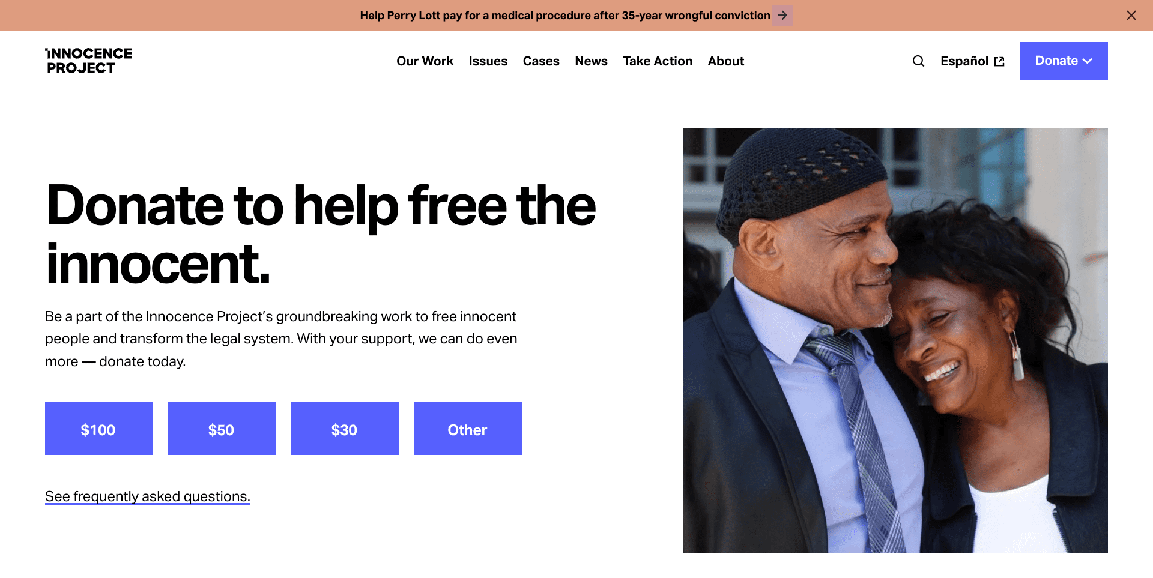Open the Take Action menu
1153x578 pixels.
tap(658, 61)
